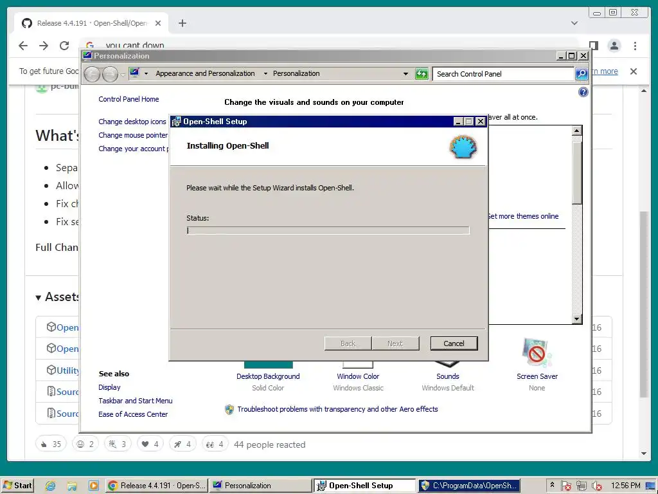Open Windows Explorer folder icon in taskbar
The image size is (658, 494).
(x=72, y=486)
